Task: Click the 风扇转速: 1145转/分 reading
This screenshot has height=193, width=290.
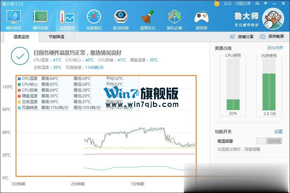Action: point(85,68)
